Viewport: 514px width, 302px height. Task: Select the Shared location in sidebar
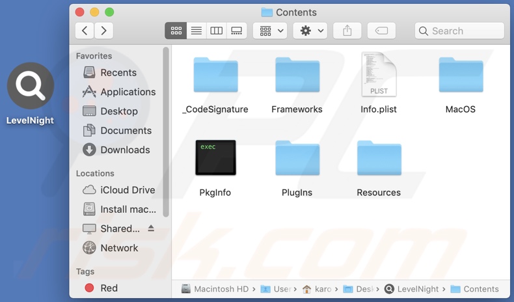pos(111,228)
